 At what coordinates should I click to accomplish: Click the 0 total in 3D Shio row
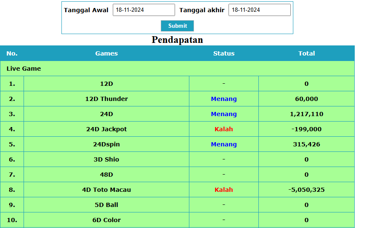307,159
